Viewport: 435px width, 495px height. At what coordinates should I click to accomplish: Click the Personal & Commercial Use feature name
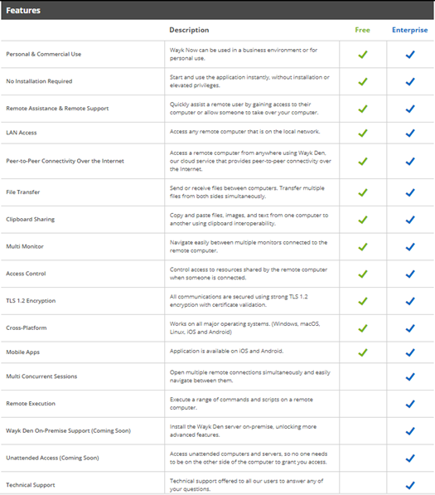pyautogui.click(x=44, y=54)
